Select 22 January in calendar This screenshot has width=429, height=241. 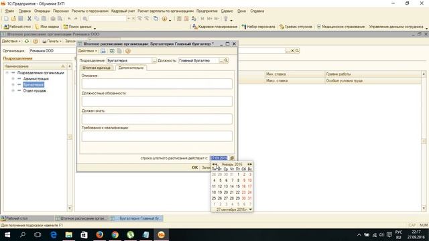(x=238, y=192)
